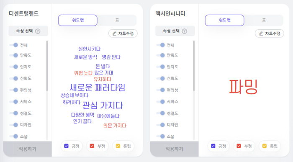Click the red word 파밍 in word map
The image size is (293, 162).
point(243,87)
